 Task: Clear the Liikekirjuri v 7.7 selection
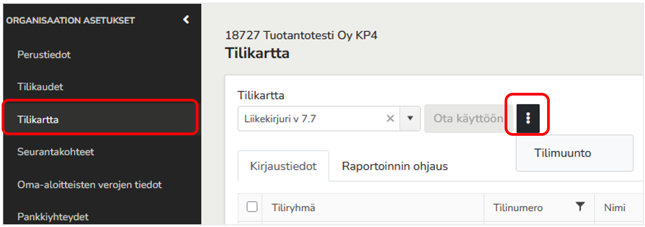pyautogui.click(x=391, y=119)
